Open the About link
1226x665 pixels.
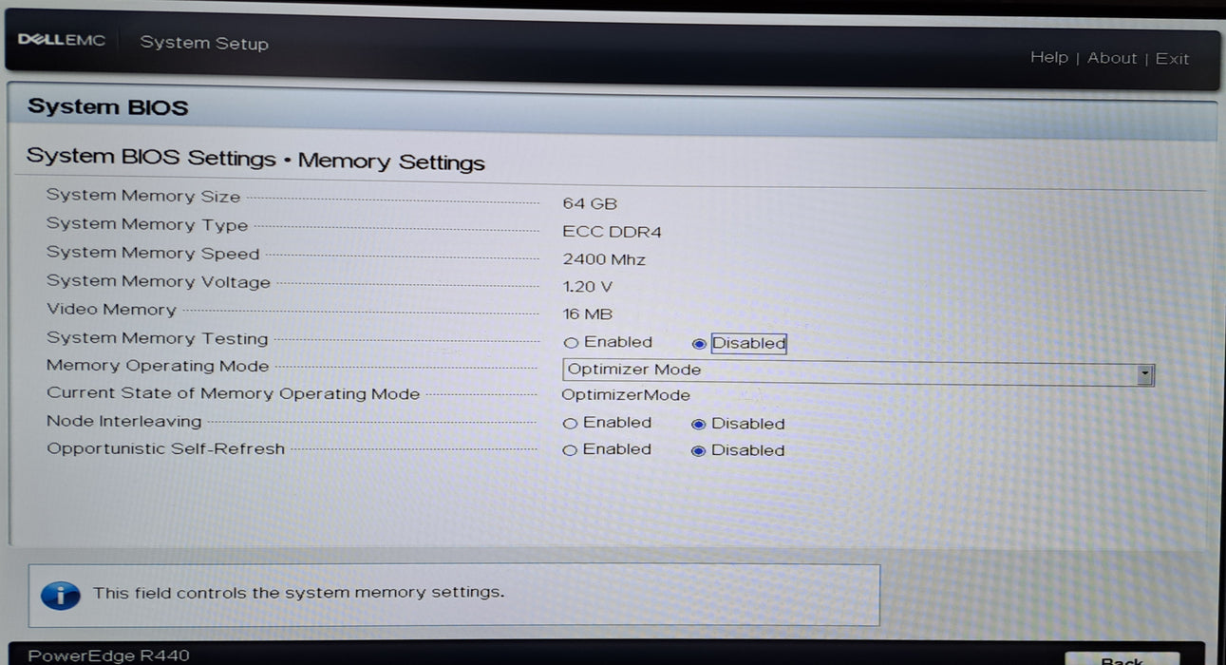1112,58
